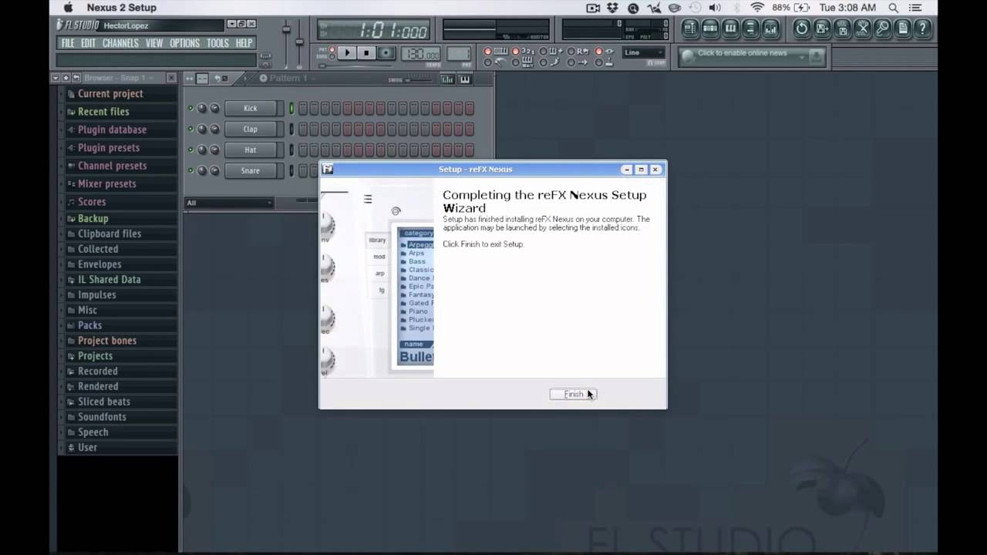Open the graph editor icon in step sequencer
Screen dimensions: 987x555
[x=447, y=79]
